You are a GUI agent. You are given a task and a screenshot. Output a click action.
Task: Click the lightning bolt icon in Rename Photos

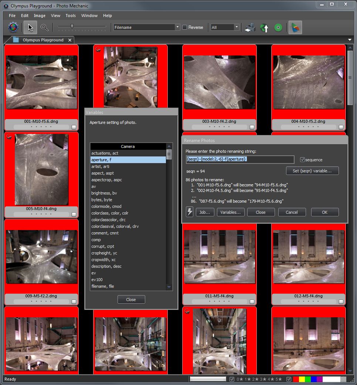click(190, 212)
